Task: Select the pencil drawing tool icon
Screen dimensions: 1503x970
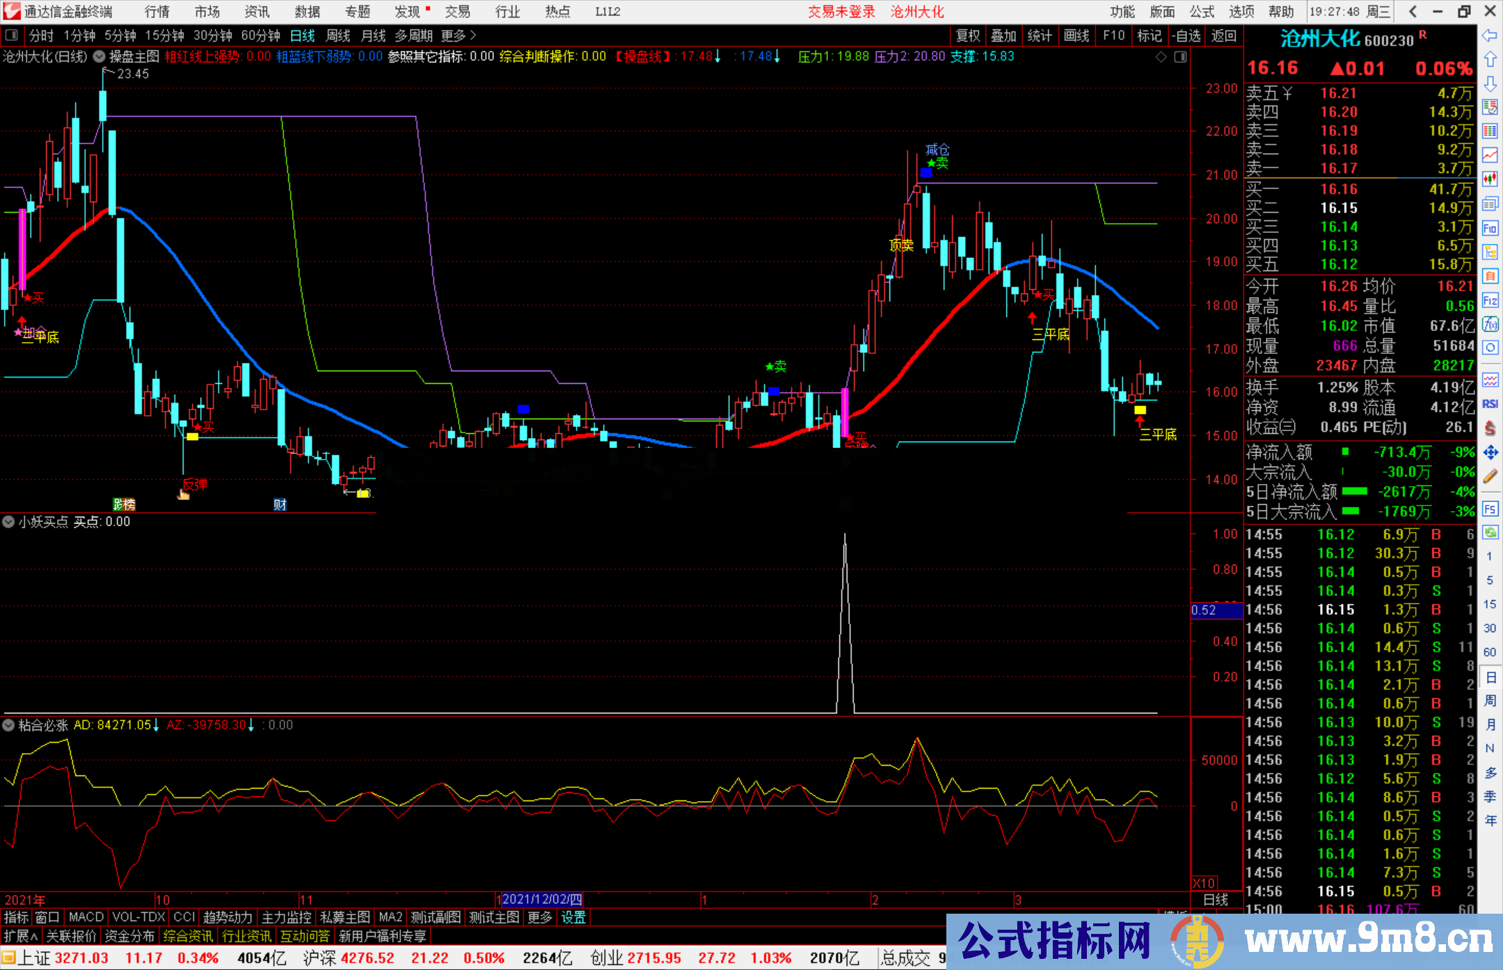Action: point(1490,476)
